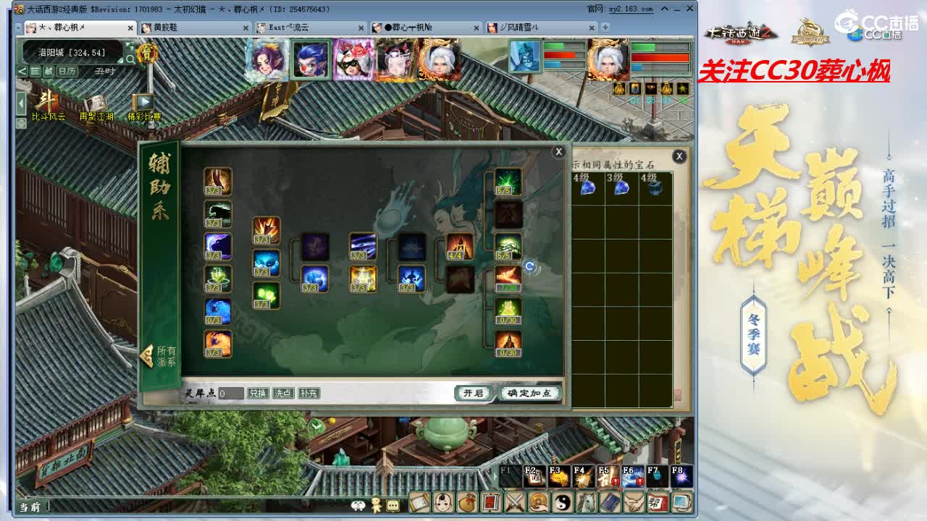Open the crossed swords combat icon
Screen dimensions: 927x521
click(514, 501)
